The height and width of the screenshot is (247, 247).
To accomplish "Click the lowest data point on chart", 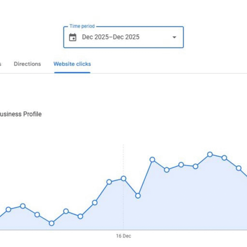I will coord(51,223).
